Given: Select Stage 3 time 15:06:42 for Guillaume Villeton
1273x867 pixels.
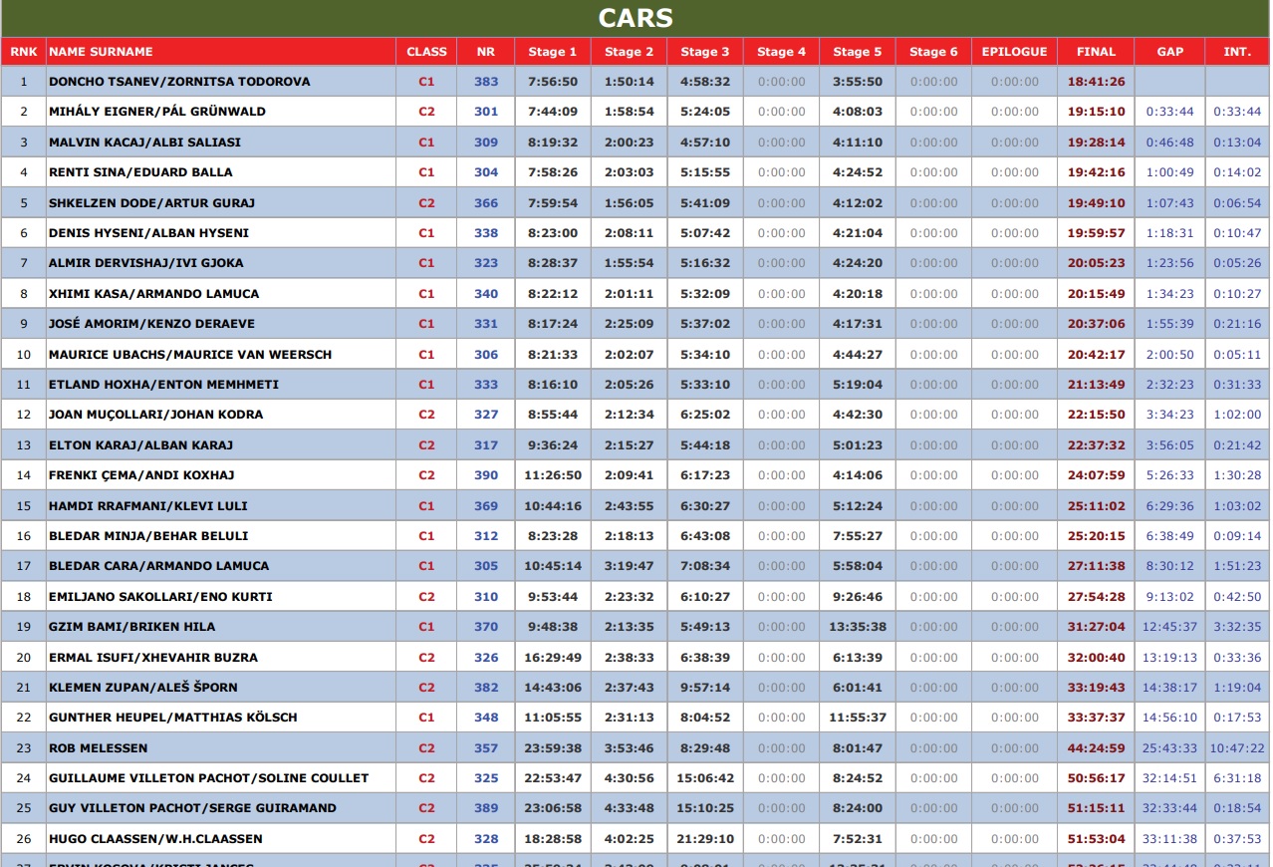Looking at the screenshot, I should click(704, 778).
